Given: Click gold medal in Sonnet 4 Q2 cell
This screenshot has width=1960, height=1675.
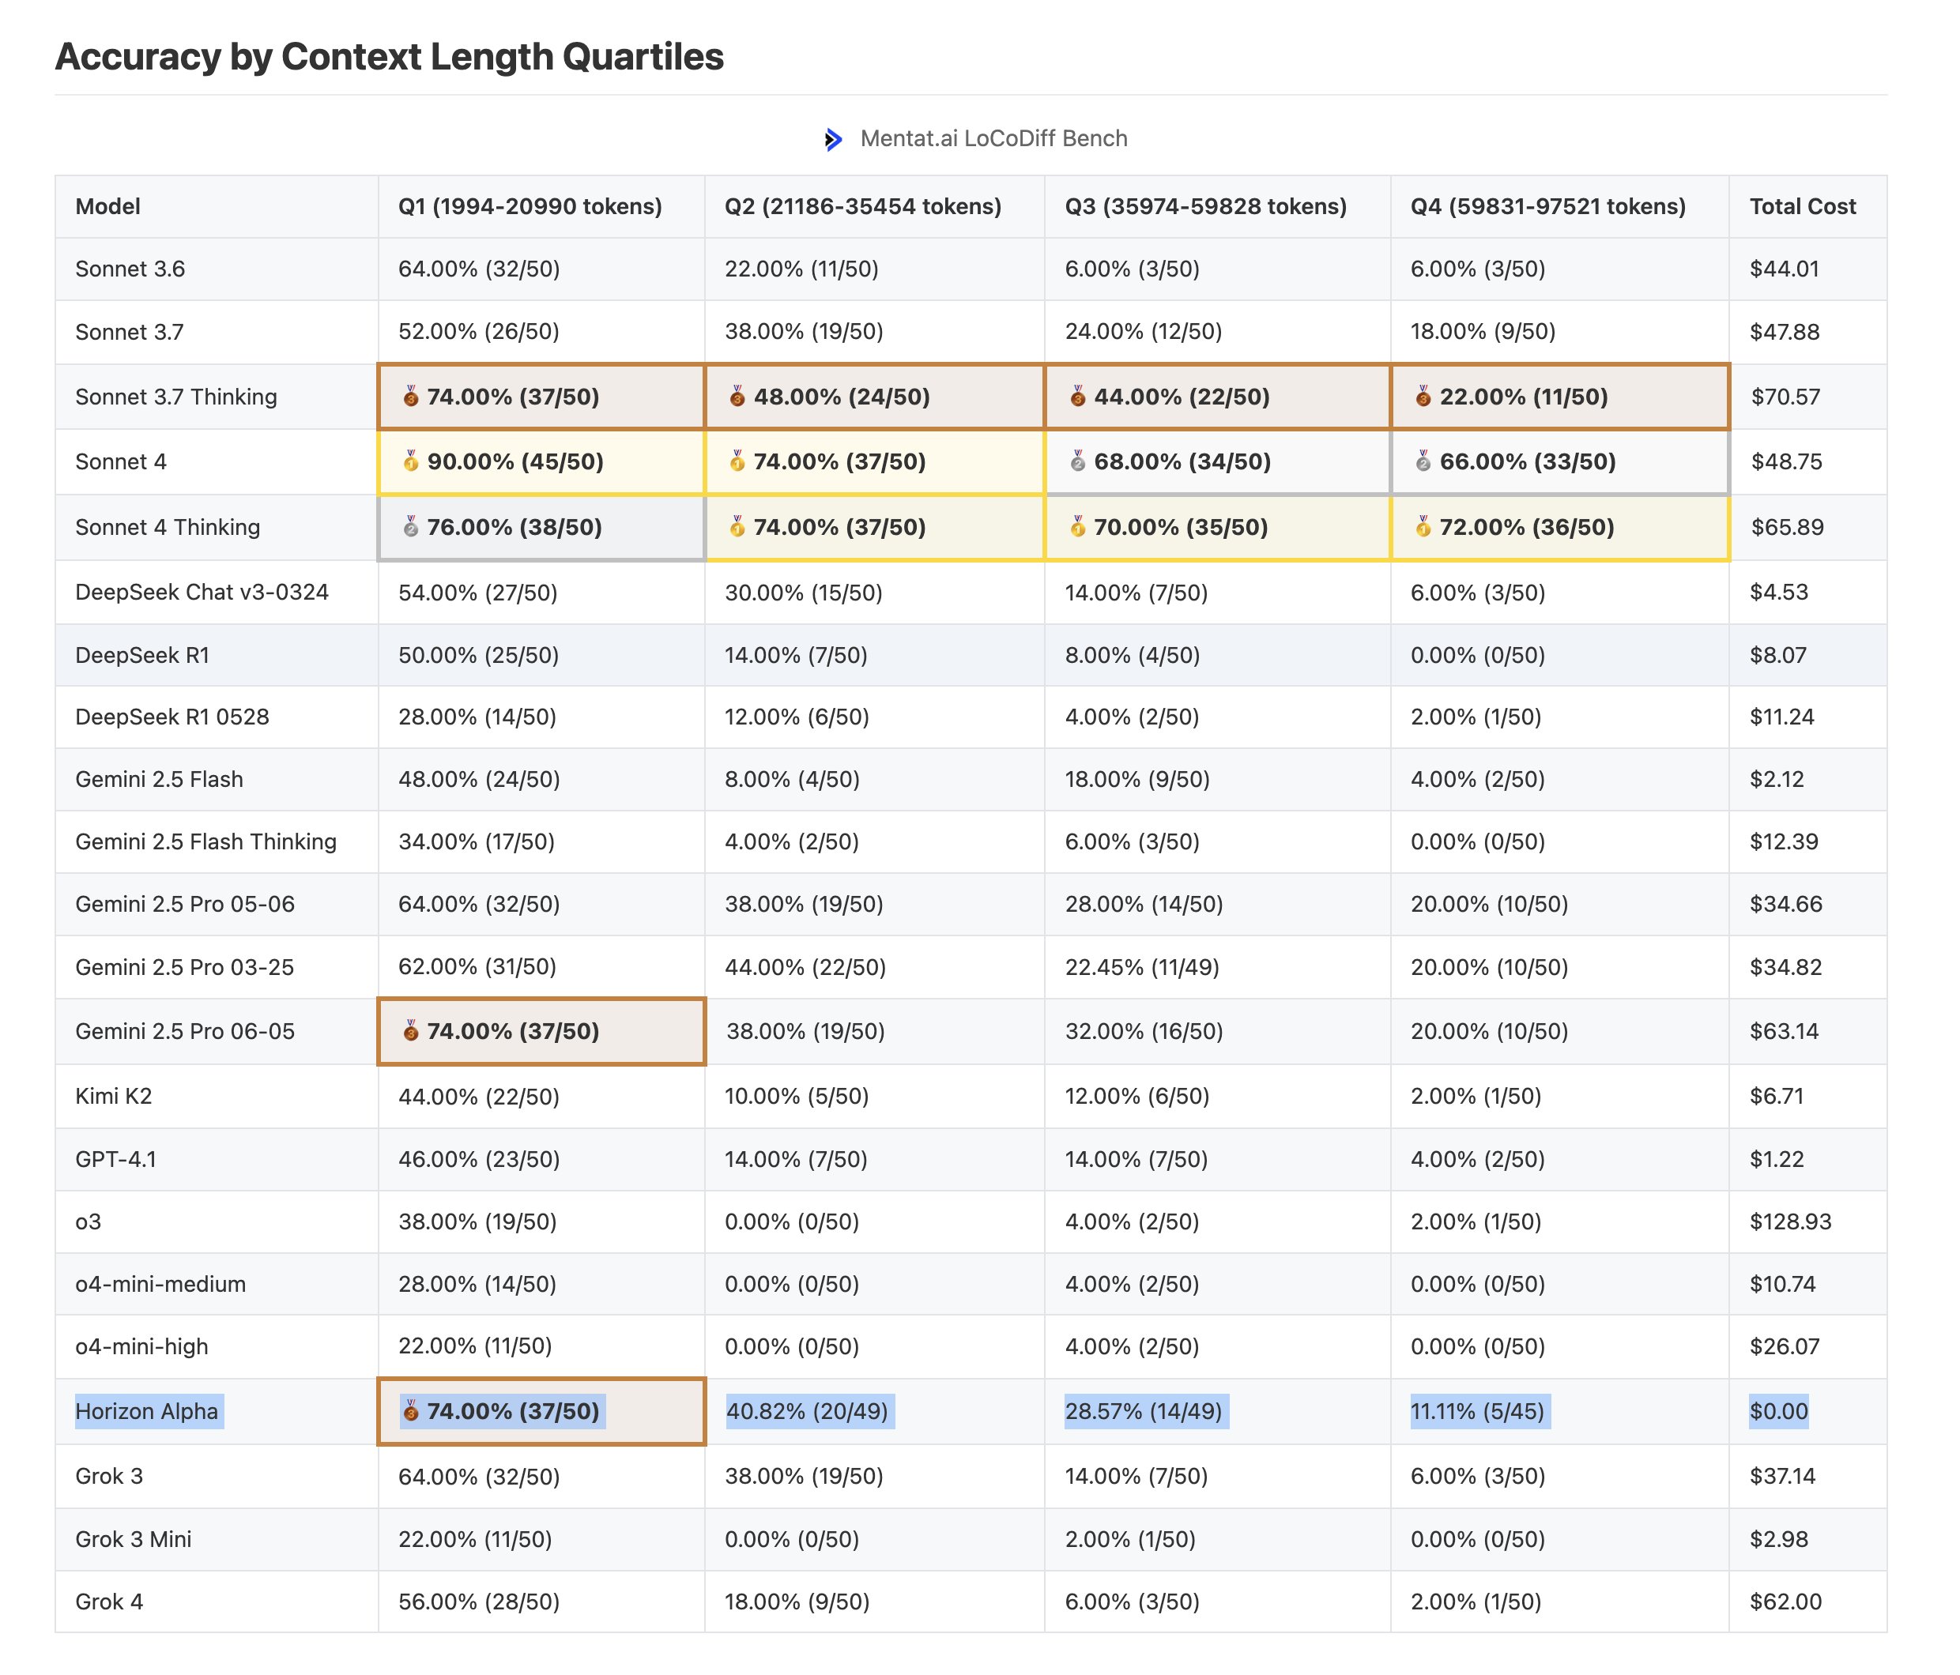Looking at the screenshot, I should click(737, 461).
